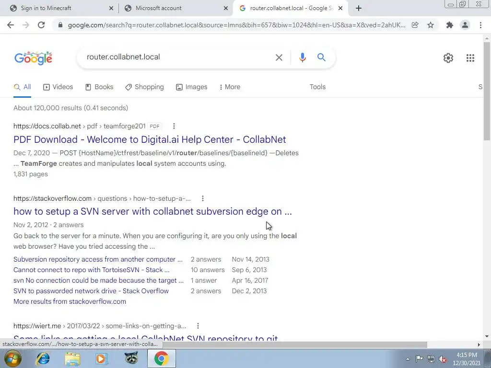
Task: Open options for the docs.collab.net result
Action: 174,126
